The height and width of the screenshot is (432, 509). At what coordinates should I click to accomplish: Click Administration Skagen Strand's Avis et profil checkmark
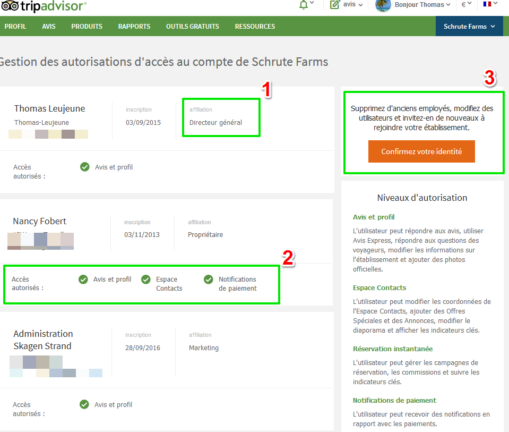[84, 404]
